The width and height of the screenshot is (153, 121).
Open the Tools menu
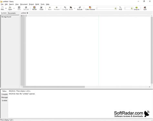click(43, 4)
